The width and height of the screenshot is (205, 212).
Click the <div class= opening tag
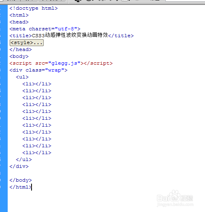[27, 70]
